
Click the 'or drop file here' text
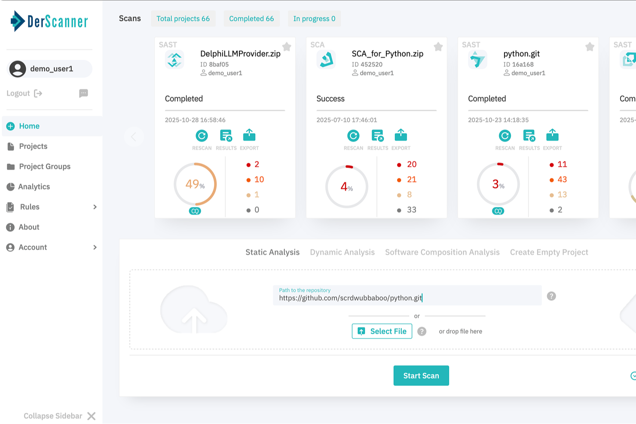pos(460,331)
